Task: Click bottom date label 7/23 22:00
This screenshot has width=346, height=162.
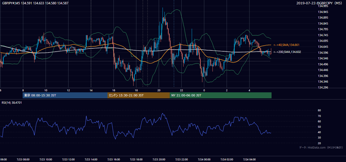Action: (x=182, y=160)
